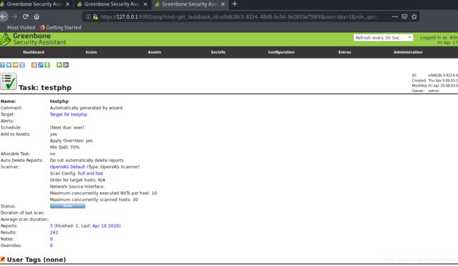Click the New Task star icon
458x266 pixels.
pyautogui.click(x=9, y=65)
